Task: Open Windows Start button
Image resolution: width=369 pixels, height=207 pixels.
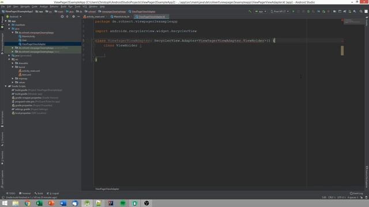Action: pos(5,203)
